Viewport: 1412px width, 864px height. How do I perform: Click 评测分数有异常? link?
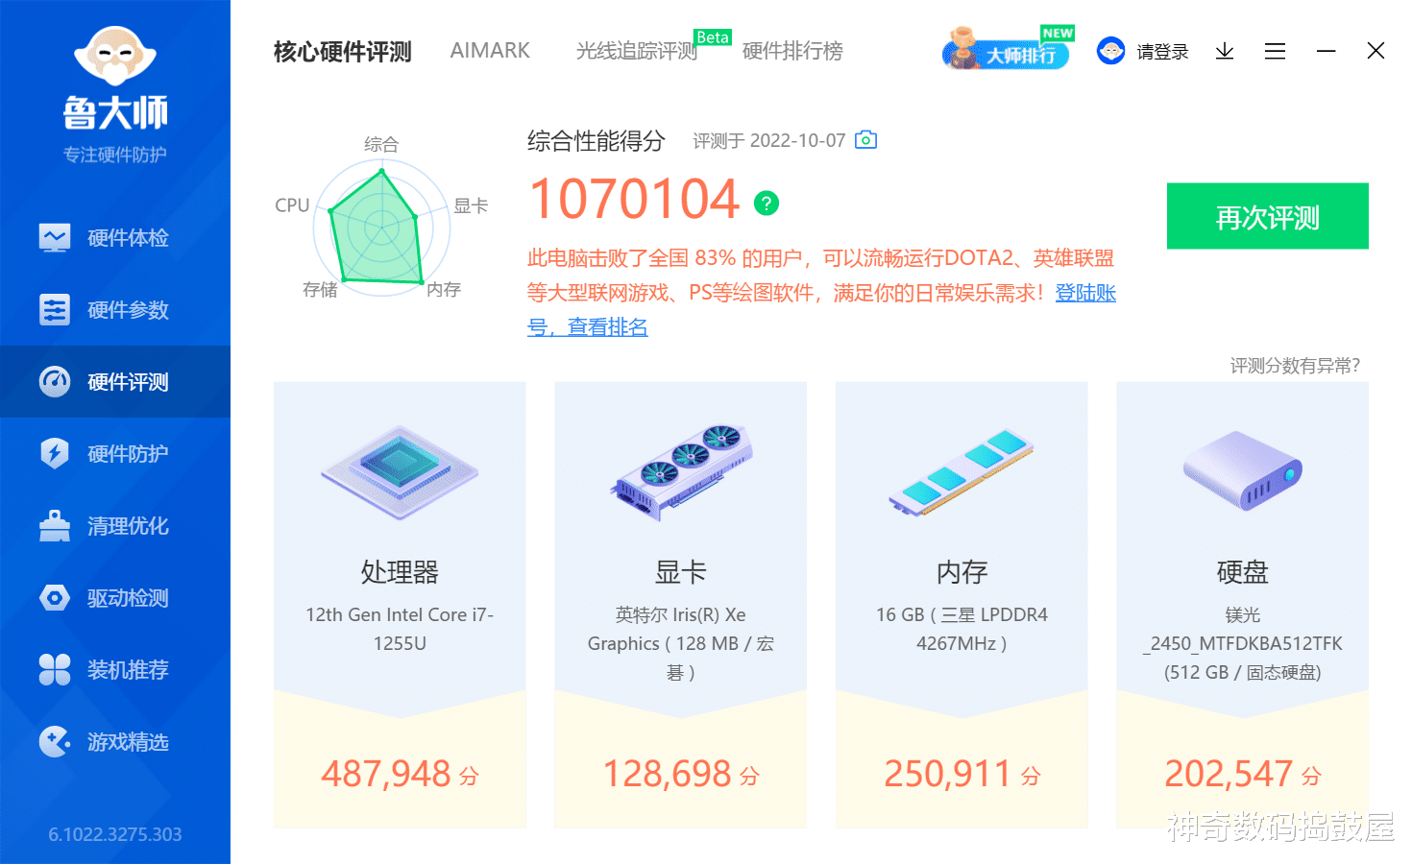pos(1295,366)
